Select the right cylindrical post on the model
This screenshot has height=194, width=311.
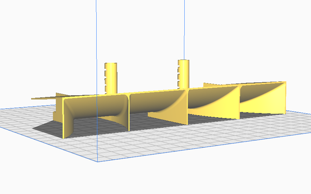(x=184, y=74)
